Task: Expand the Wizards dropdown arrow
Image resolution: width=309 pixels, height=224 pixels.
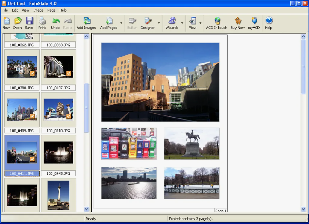Action: pyautogui.click(x=182, y=23)
